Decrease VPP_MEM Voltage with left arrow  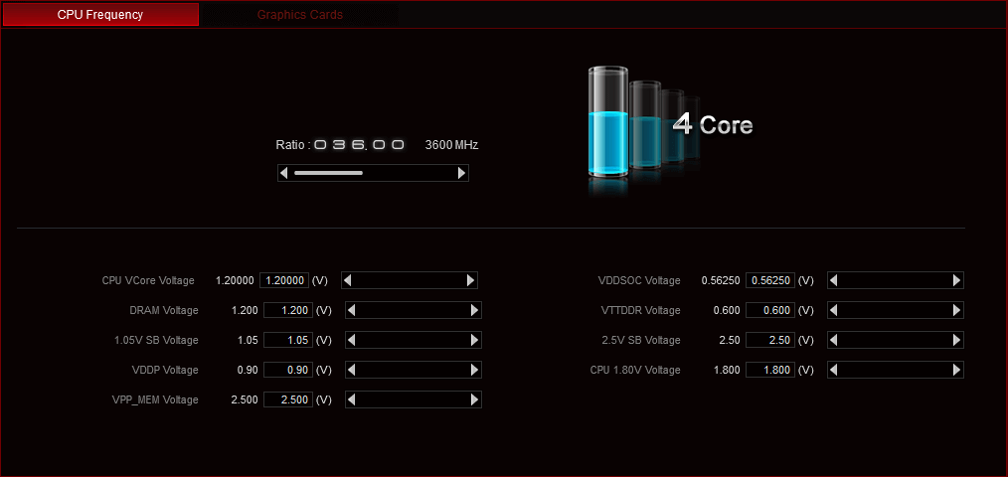(x=351, y=399)
